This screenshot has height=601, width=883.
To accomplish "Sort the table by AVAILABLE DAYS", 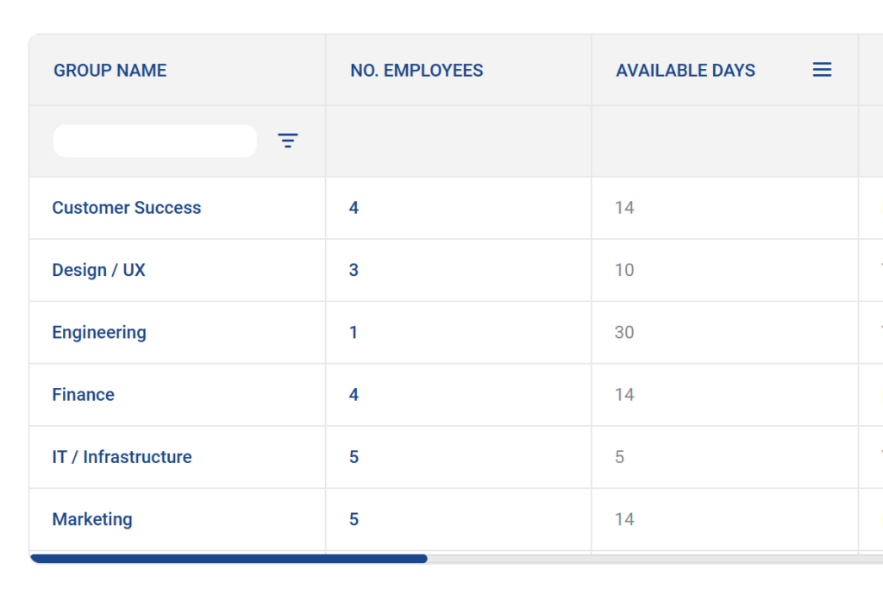I will (x=686, y=70).
